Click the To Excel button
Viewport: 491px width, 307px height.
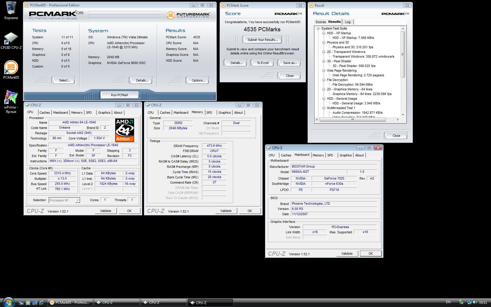[262, 63]
